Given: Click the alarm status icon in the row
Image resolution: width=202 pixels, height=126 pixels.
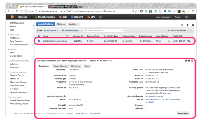Looking at the screenshot, I should pos(169,41).
